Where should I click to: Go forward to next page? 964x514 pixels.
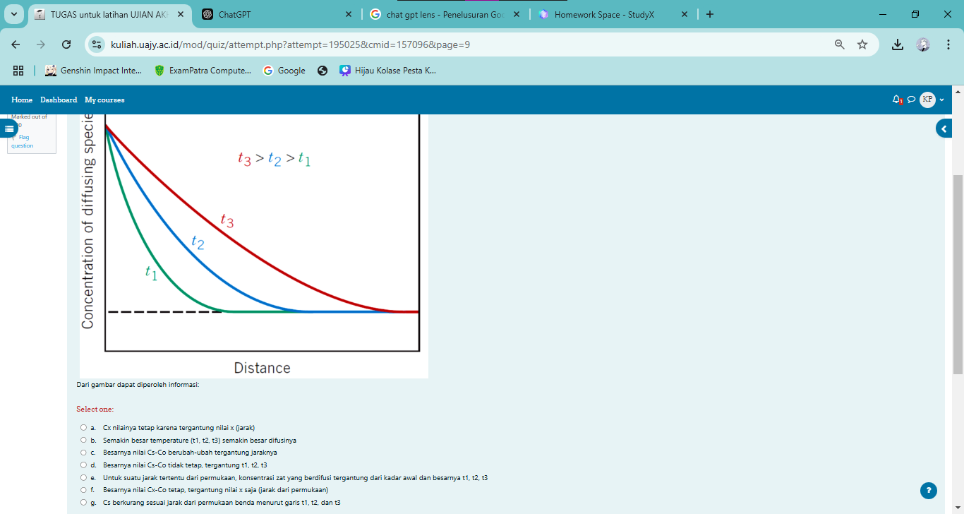click(41, 44)
